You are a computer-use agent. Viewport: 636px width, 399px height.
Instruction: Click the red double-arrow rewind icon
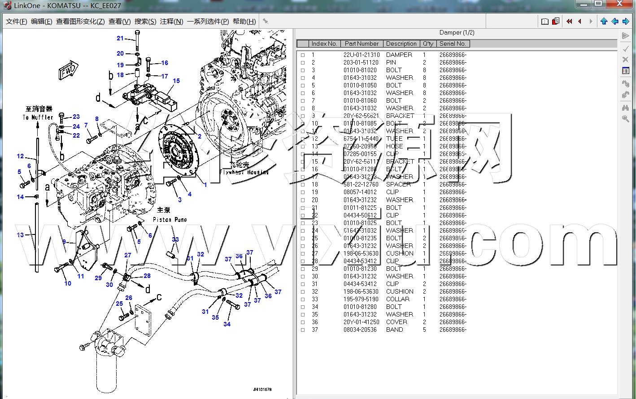(569, 21)
